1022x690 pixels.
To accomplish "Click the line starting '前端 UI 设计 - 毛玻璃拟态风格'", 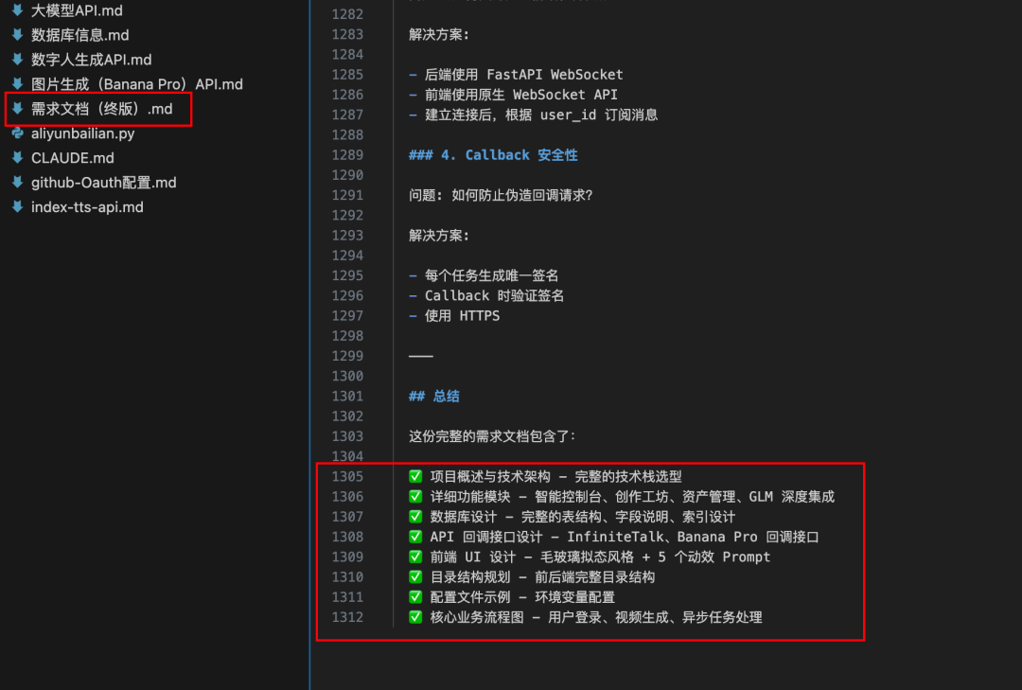I will (600, 557).
